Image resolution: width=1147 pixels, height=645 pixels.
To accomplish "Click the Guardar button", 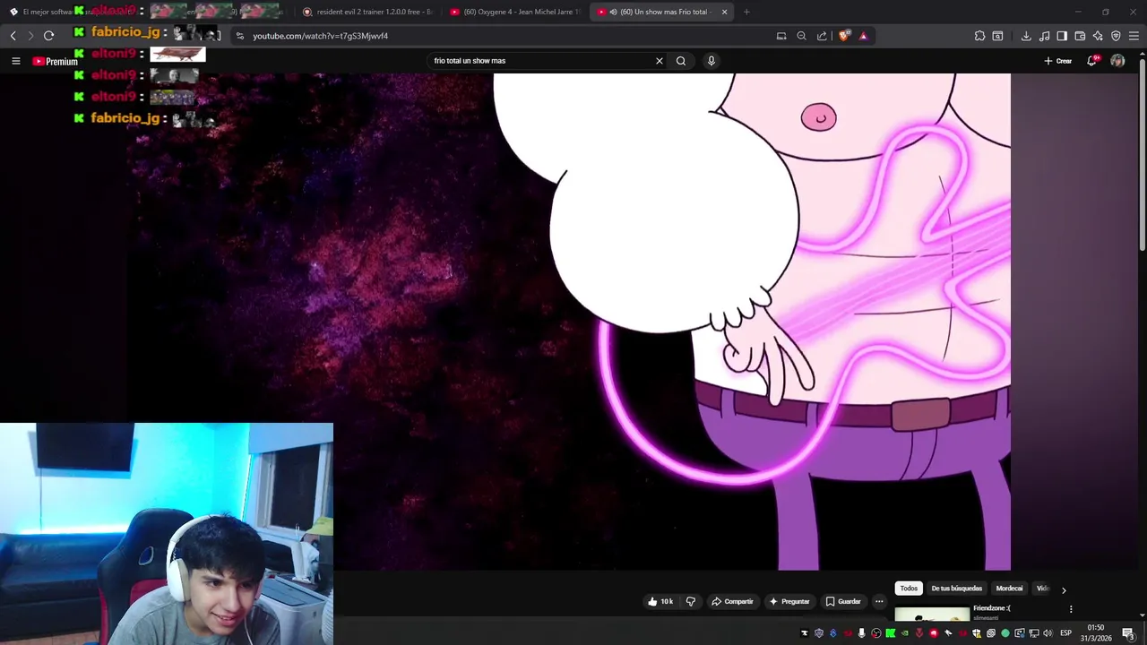I will pos(843,601).
